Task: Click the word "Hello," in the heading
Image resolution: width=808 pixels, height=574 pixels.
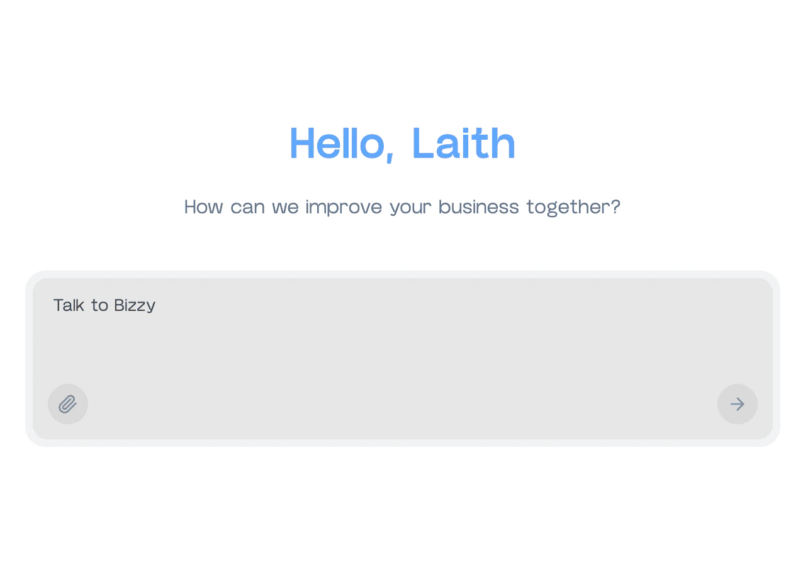Action: (x=342, y=143)
